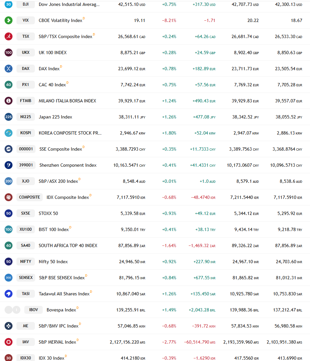Click DAX price 23,699.12 EUR

pos(132,69)
